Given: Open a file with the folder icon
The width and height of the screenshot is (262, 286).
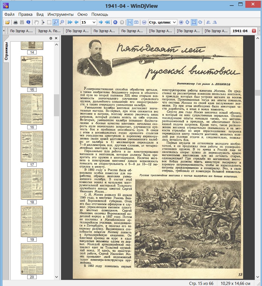Looking at the screenshot, I should (8, 22).
